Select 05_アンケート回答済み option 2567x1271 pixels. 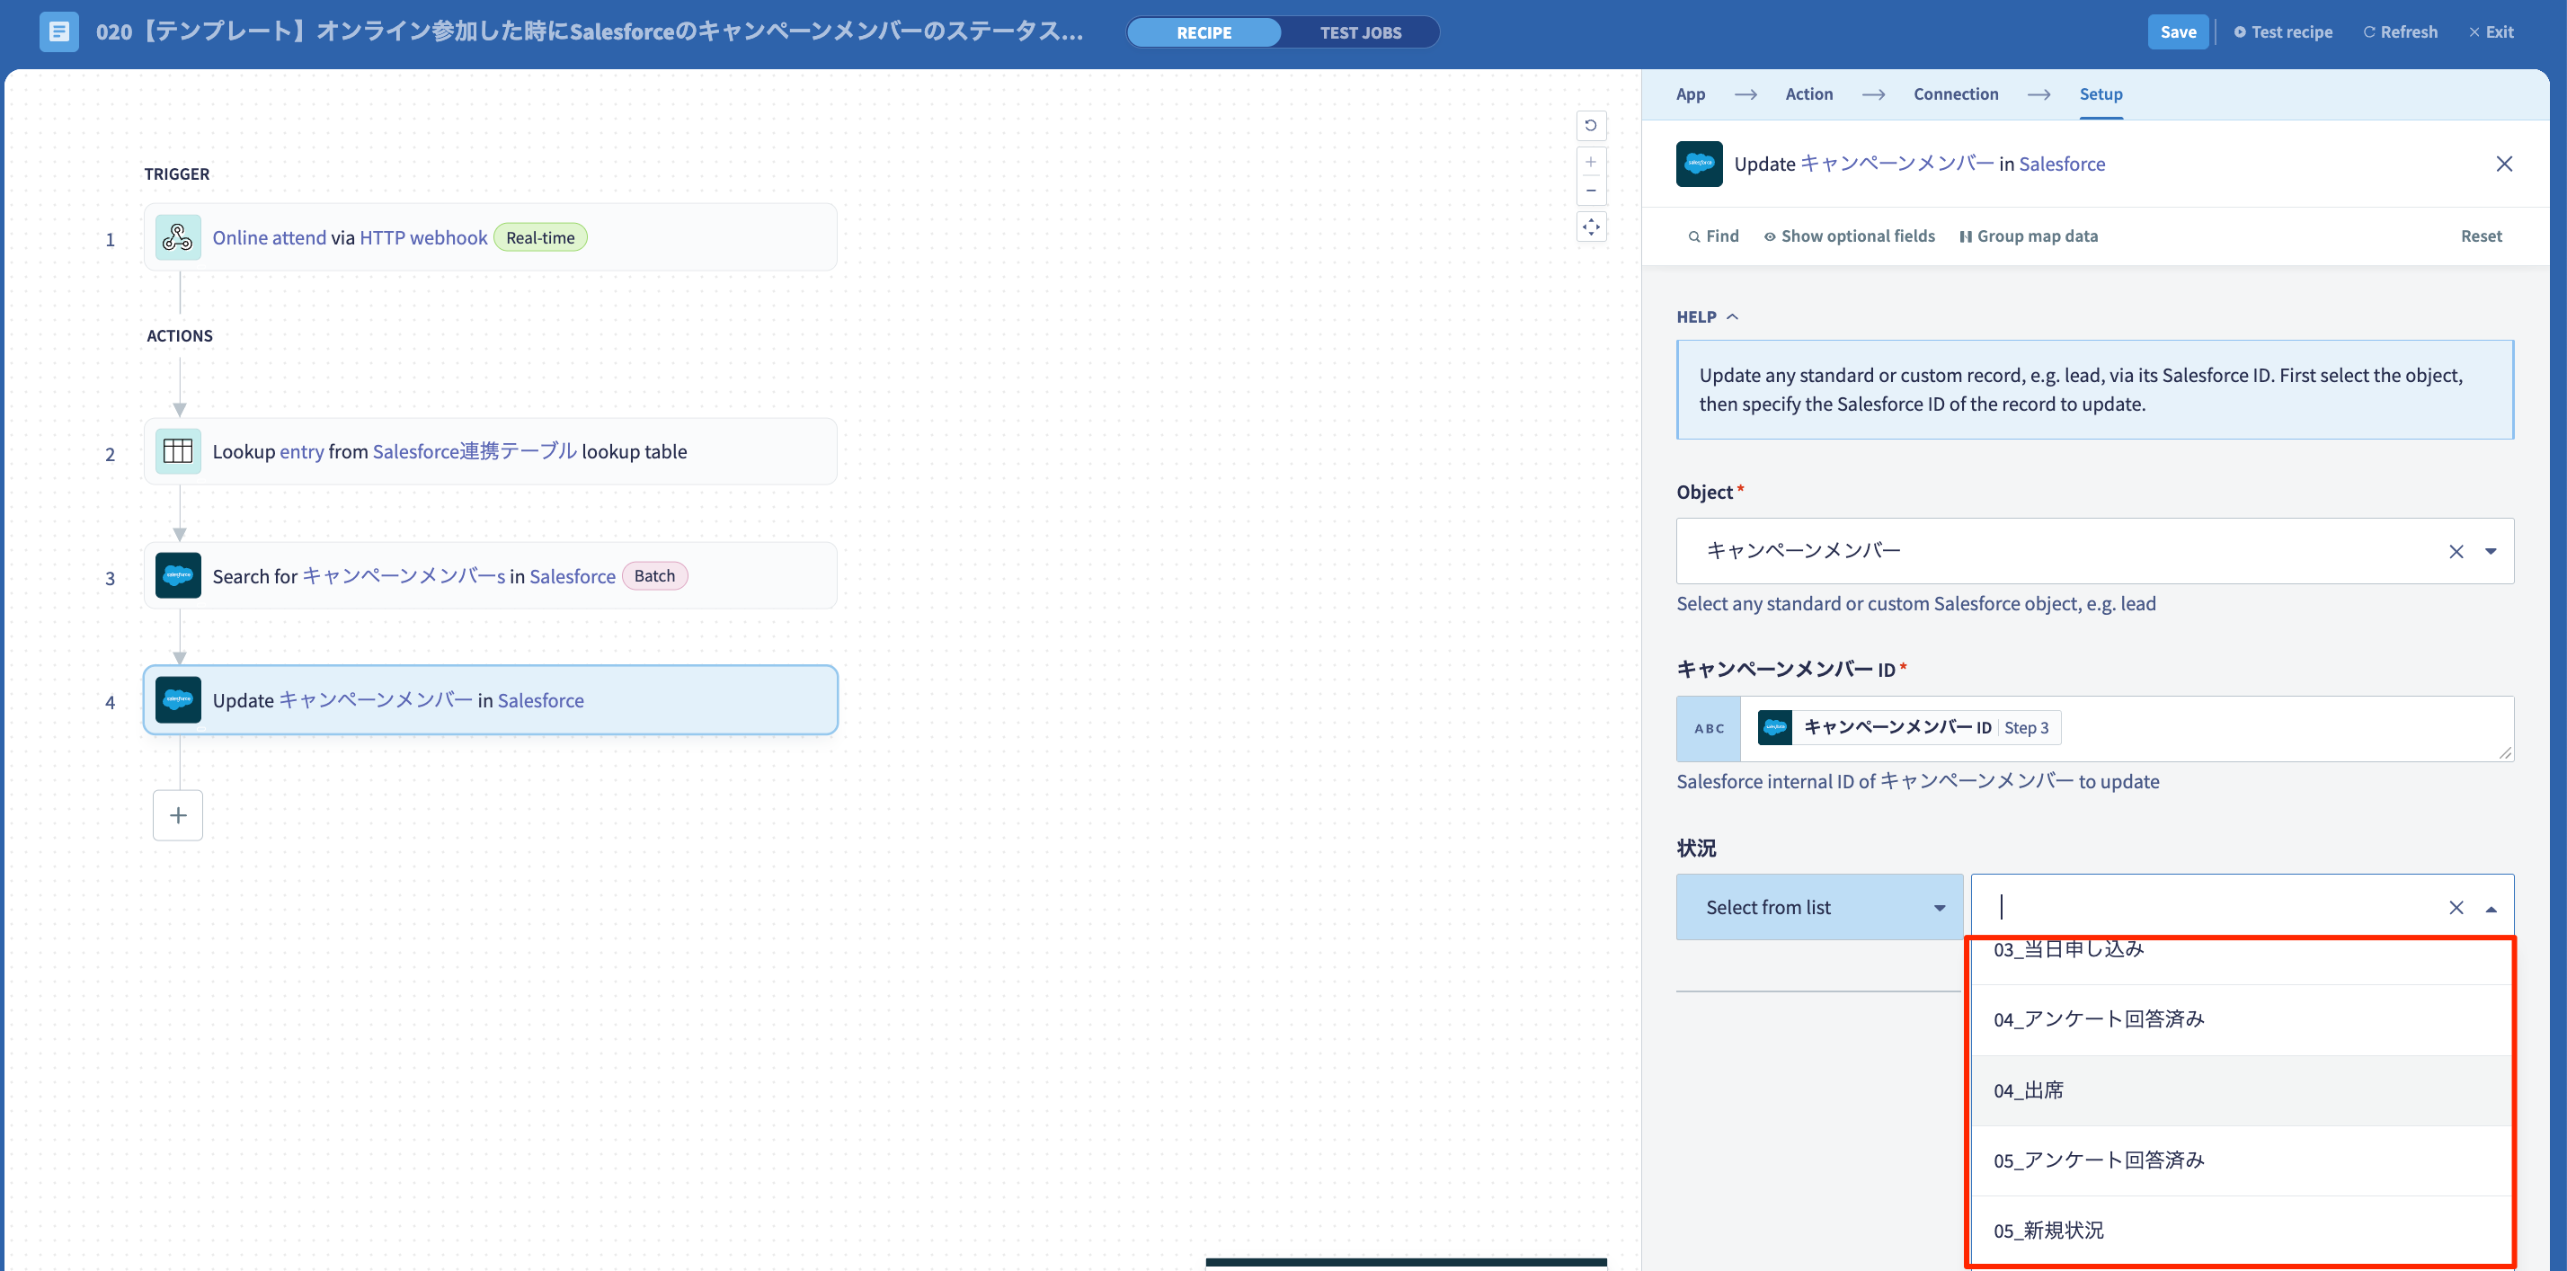[2240, 1160]
